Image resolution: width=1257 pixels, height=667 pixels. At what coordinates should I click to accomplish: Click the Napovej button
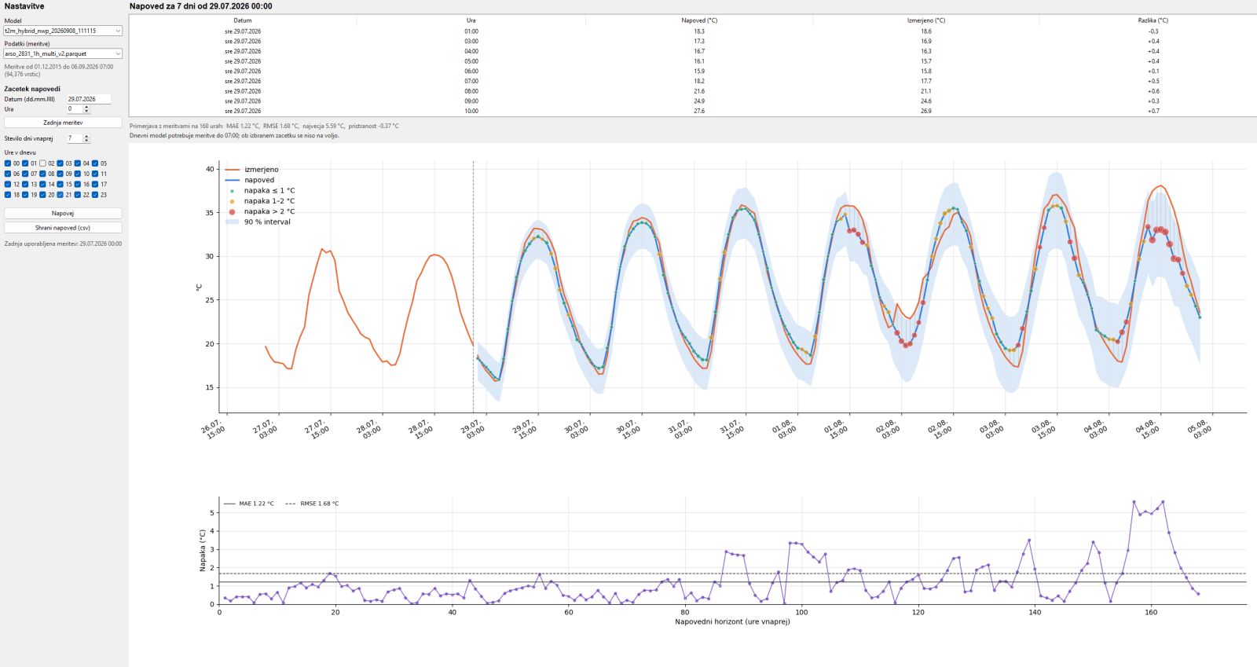coord(63,213)
